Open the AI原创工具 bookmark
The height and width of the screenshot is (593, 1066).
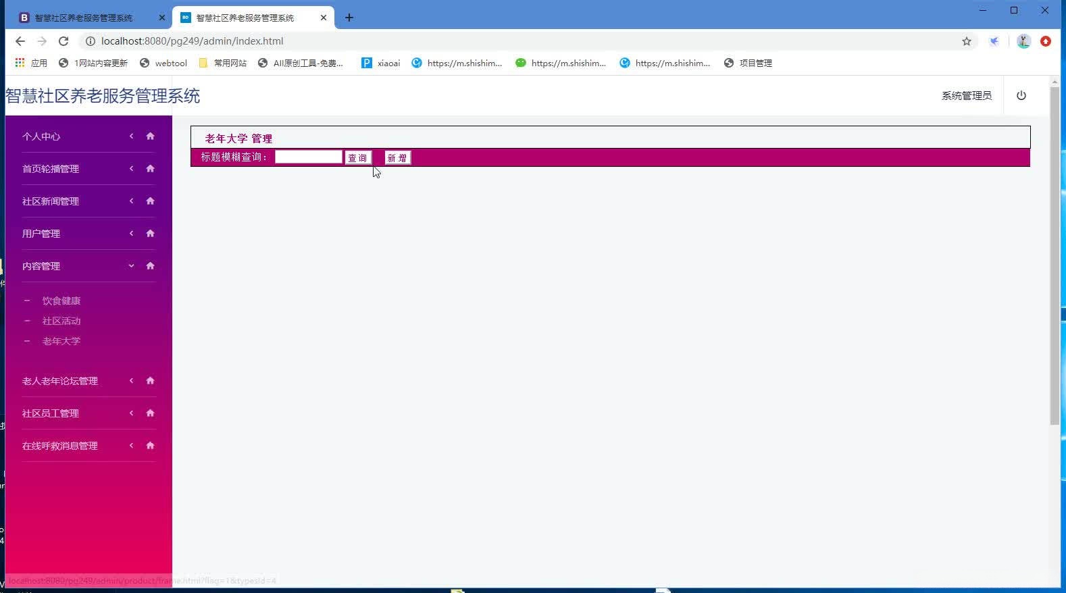tap(301, 63)
